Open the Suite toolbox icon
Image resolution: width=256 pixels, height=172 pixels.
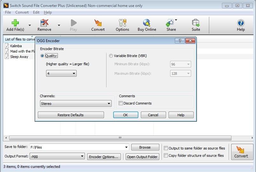(x=196, y=23)
